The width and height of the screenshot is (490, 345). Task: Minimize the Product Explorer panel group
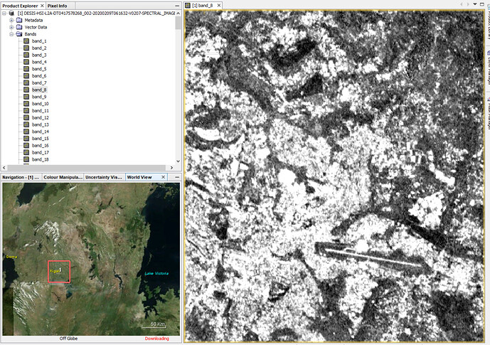click(177, 6)
